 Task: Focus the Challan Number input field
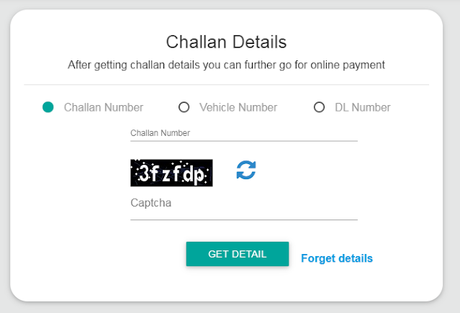click(x=244, y=133)
